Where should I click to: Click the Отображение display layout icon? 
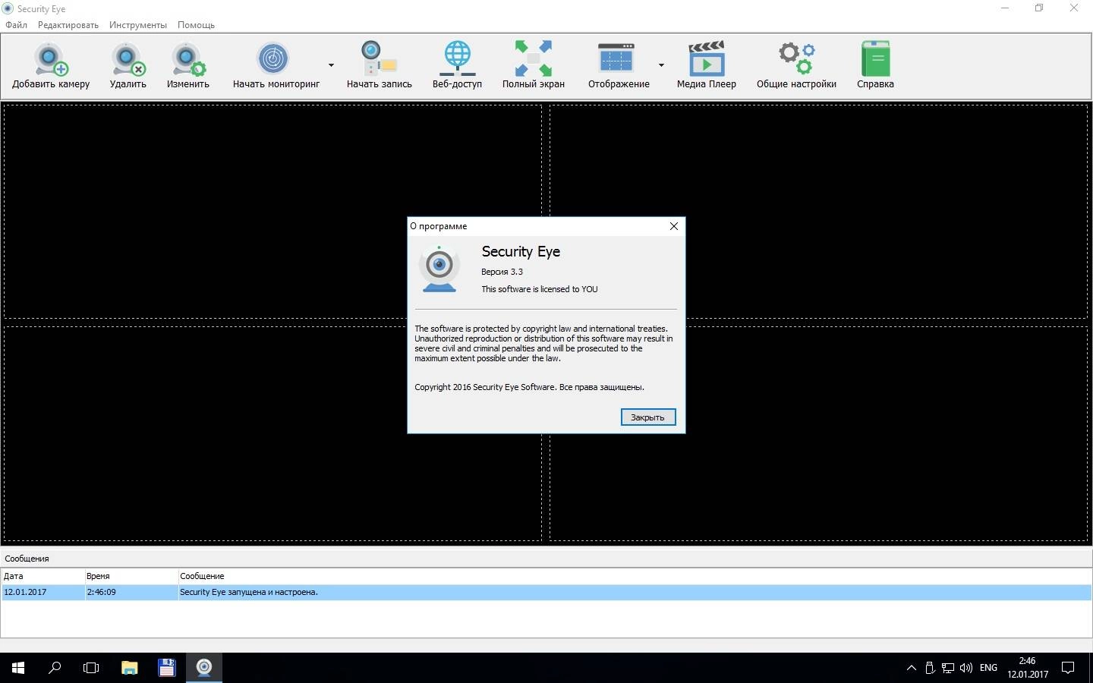pos(616,59)
